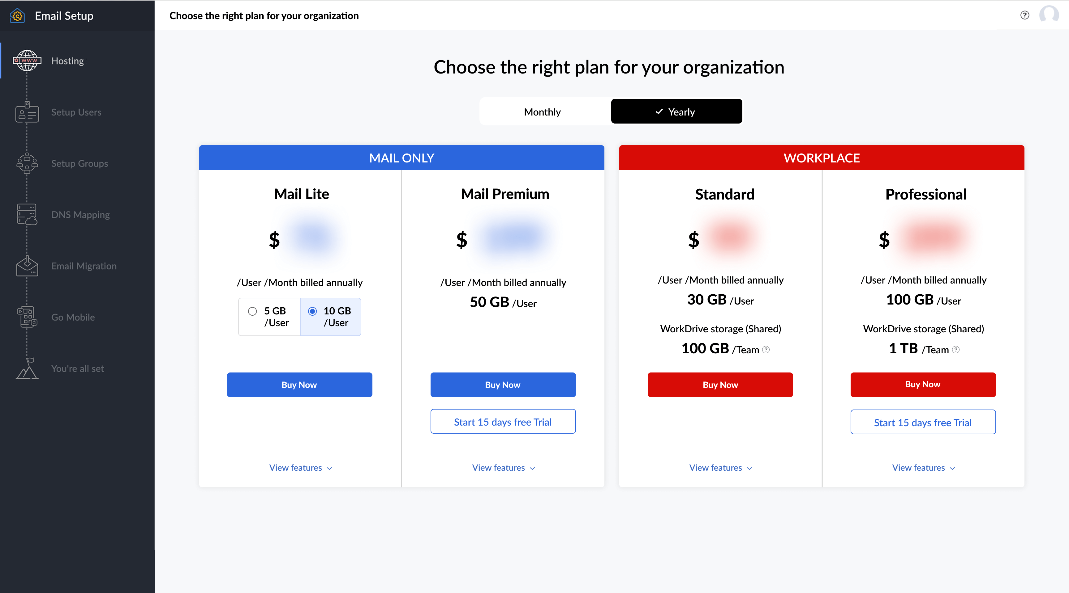
Task: Click the DNS Mapping server icon
Action: coord(27,214)
